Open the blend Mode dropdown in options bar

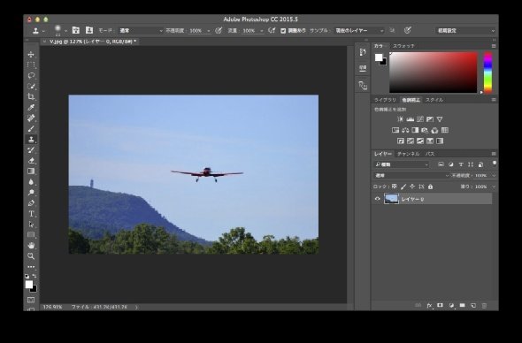[x=141, y=31]
